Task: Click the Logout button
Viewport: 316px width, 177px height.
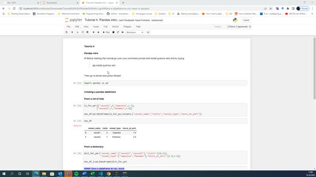Action: (x=246, y=20)
